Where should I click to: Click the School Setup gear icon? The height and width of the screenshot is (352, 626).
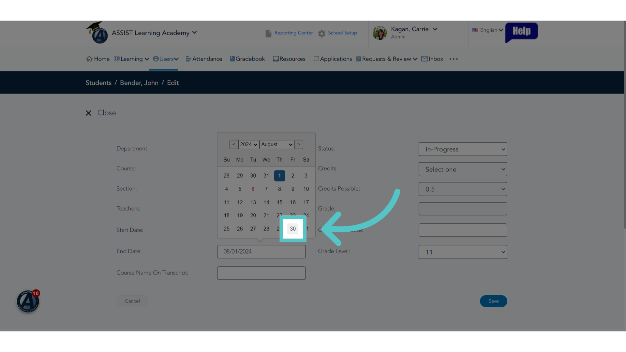(322, 33)
